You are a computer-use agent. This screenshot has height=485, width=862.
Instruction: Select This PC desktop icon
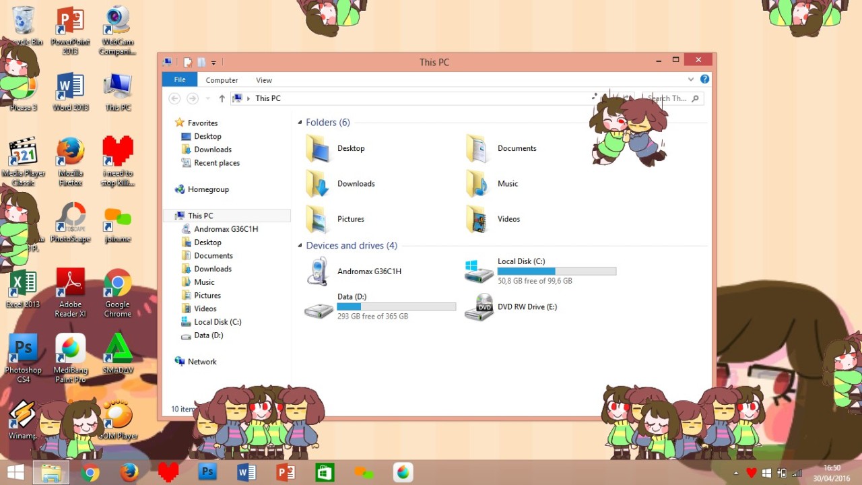click(118, 92)
